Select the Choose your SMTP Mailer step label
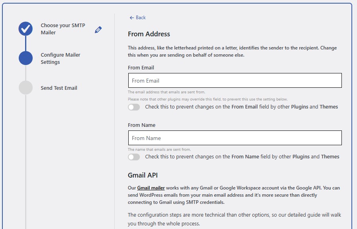This screenshot has width=357, height=229. tap(63, 29)
